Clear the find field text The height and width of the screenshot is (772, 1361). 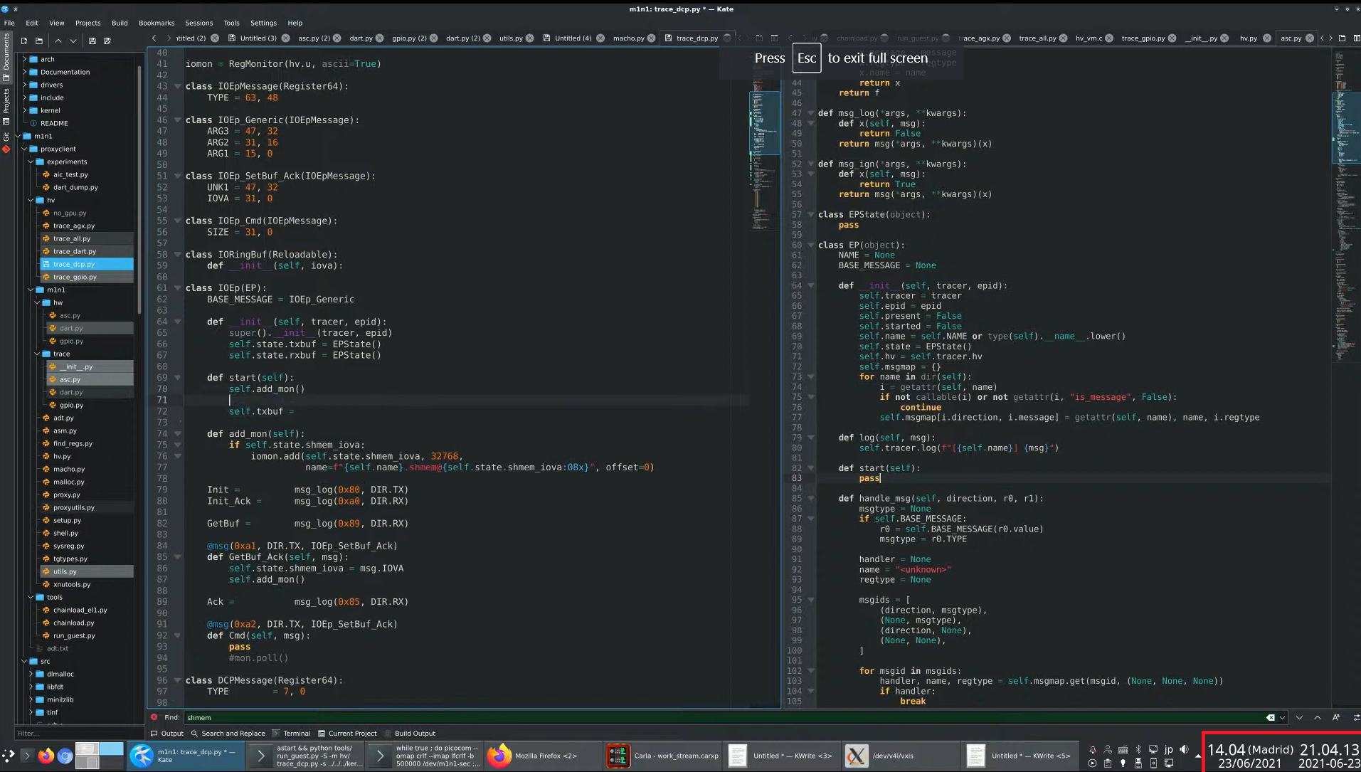(x=1270, y=717)
